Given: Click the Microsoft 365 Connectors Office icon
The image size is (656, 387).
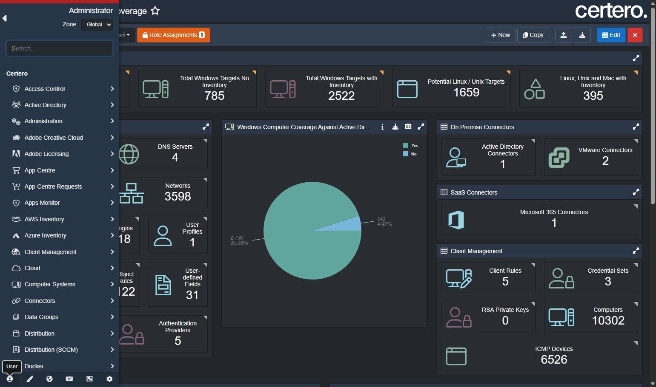Looking at the screenshot, I should 456,220.
